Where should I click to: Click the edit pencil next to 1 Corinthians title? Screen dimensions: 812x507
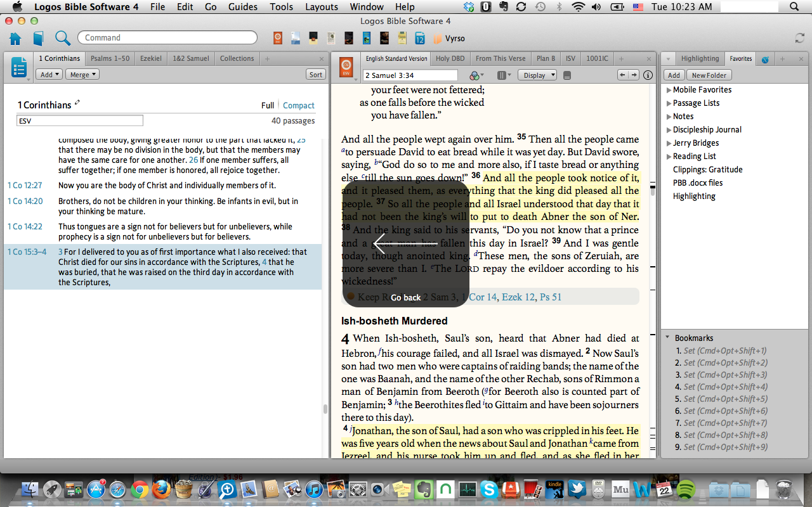(x=77, y=103)
